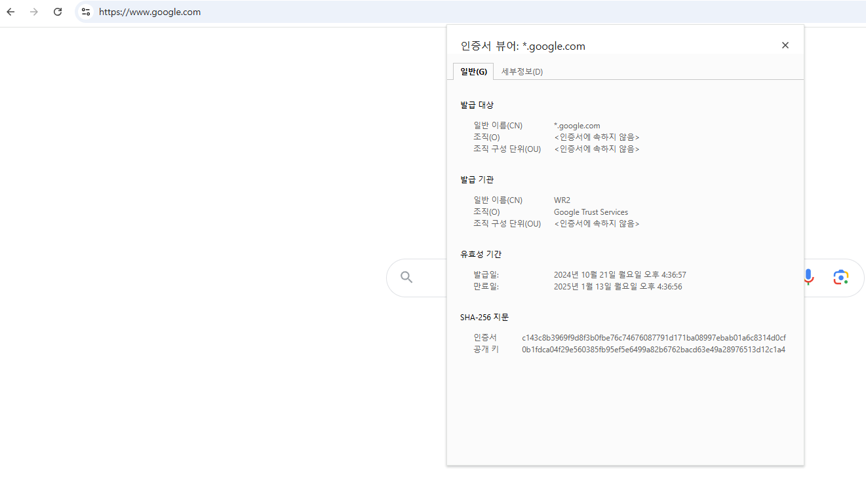Click the expiry date 2025년 1월 13일 value
Image resolution: width=866 pixels, height=480 pixels.
[x=618, y=287]
